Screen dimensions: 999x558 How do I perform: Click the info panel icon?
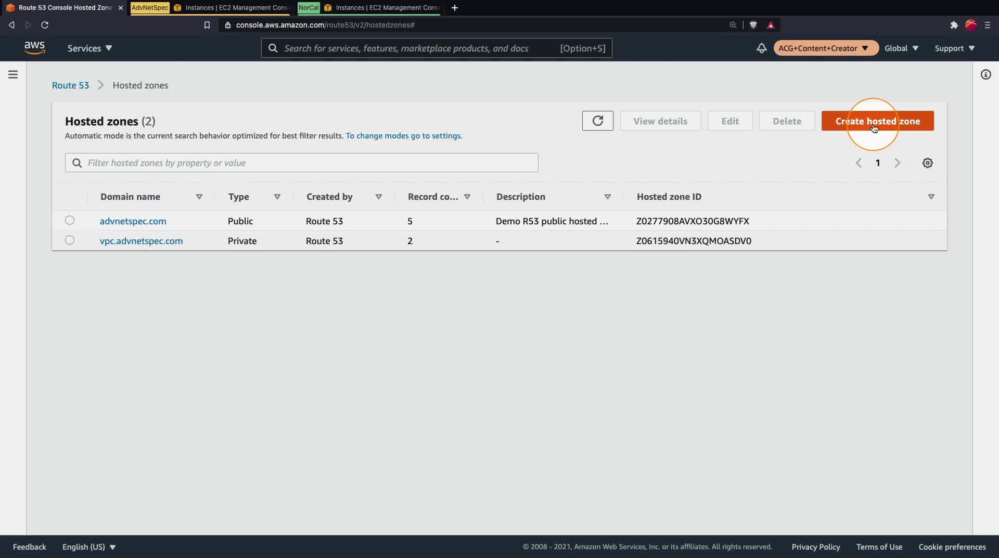tap(985, 74)
